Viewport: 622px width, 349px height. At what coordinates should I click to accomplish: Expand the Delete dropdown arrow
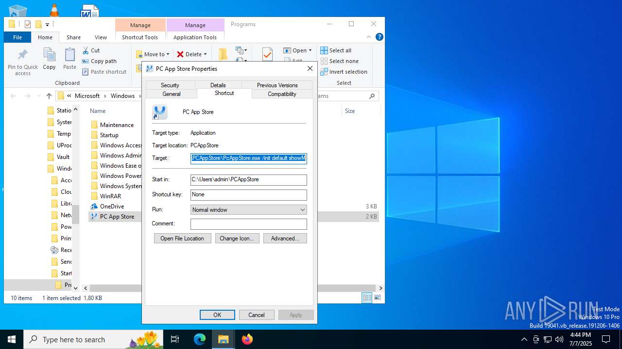tap(206, 54)
